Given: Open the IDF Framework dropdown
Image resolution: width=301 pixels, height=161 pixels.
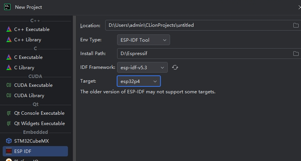Looking at the screenshot, I should [142, 67].
